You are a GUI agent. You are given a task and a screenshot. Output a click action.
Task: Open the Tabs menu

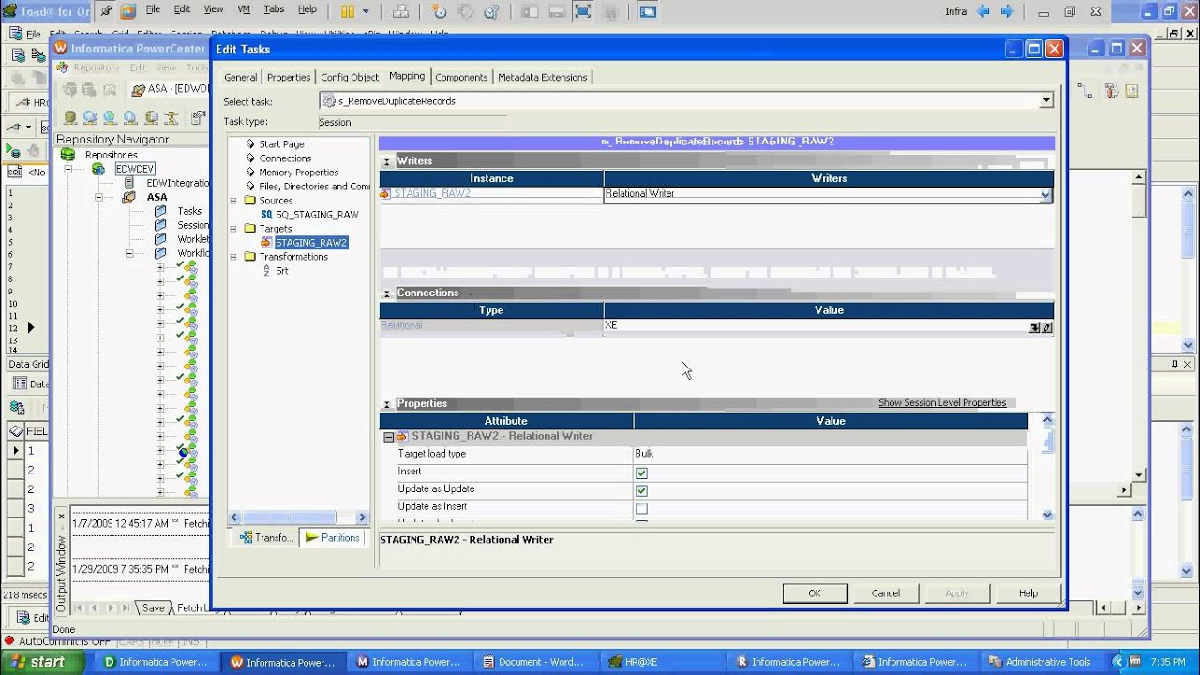274,9
